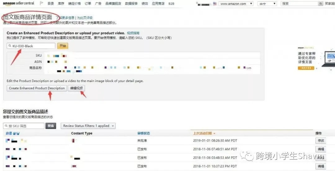Open the 目录 menu

pos(51,4)
